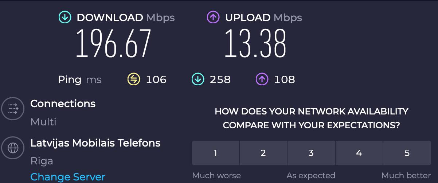
Task: Select rating 4 in survey
Action: coord(359,153)
